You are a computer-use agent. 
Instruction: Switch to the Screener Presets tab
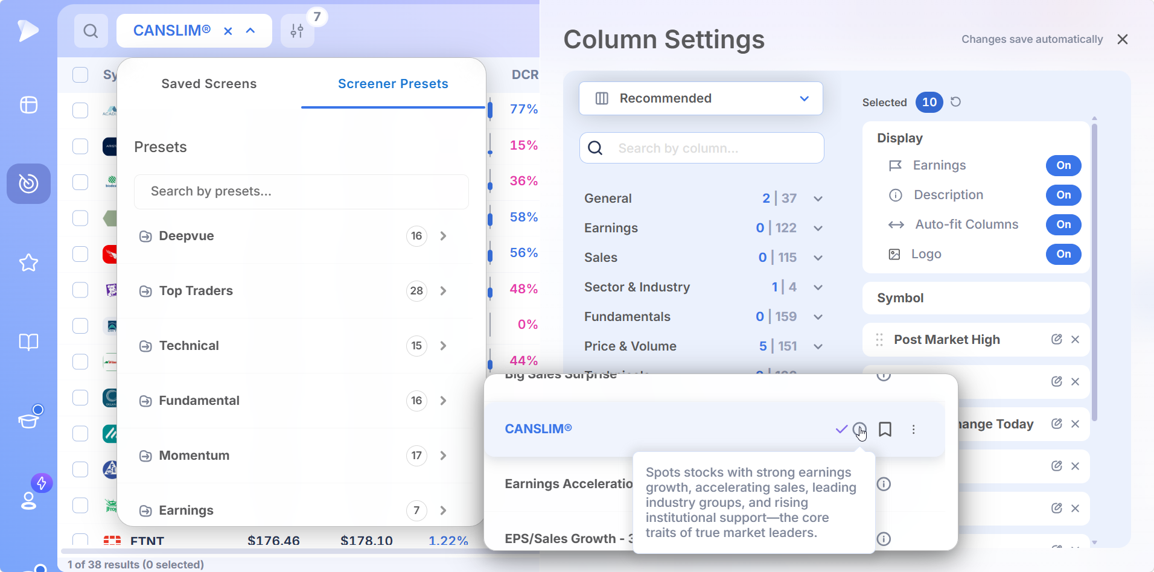(393, 84)
